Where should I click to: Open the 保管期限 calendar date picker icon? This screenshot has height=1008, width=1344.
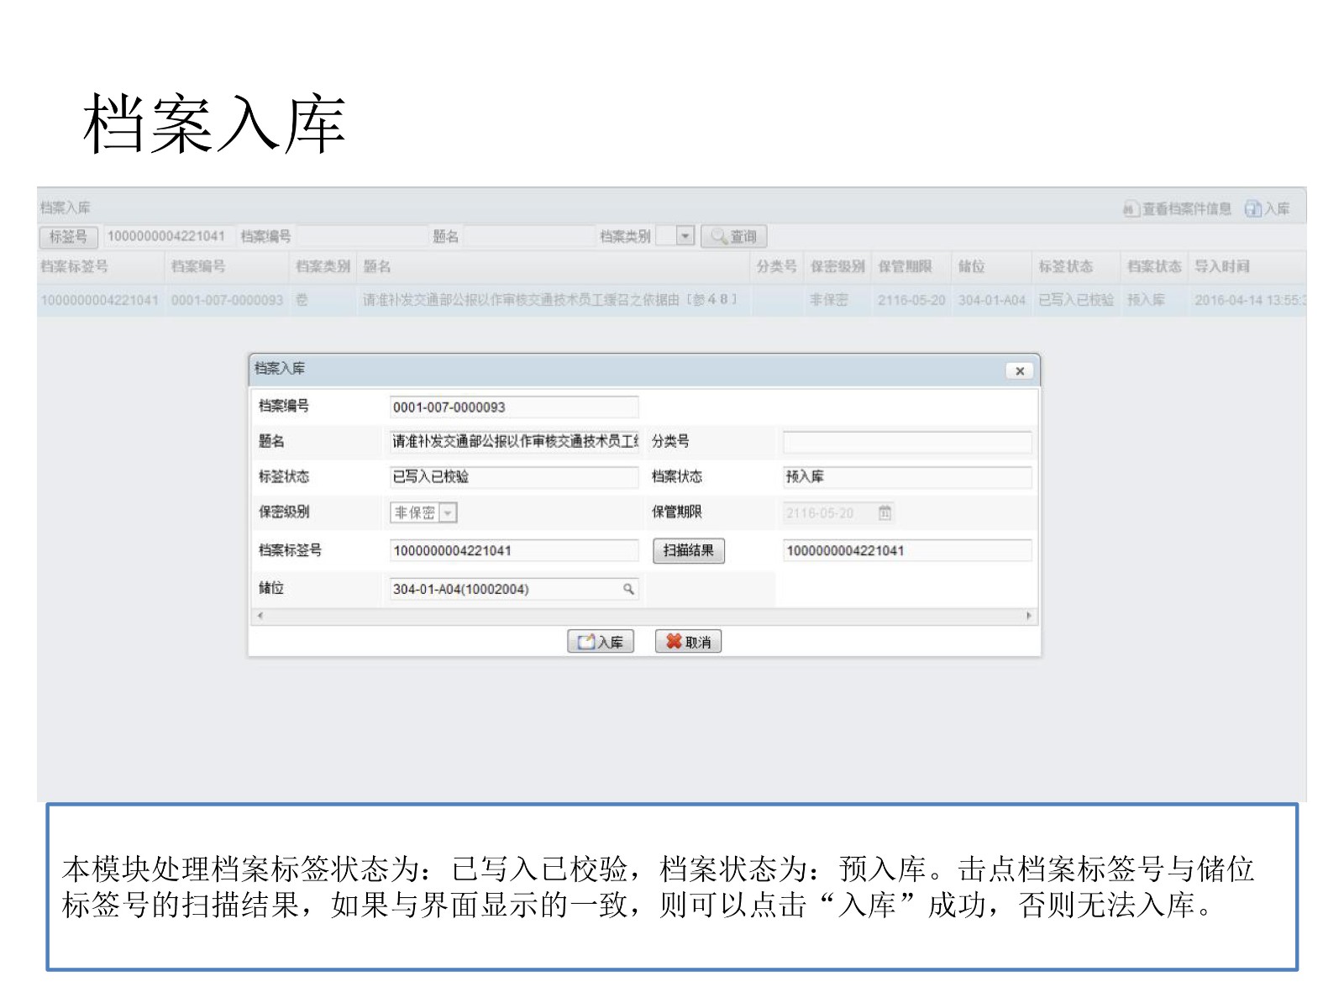coord(885,512)
